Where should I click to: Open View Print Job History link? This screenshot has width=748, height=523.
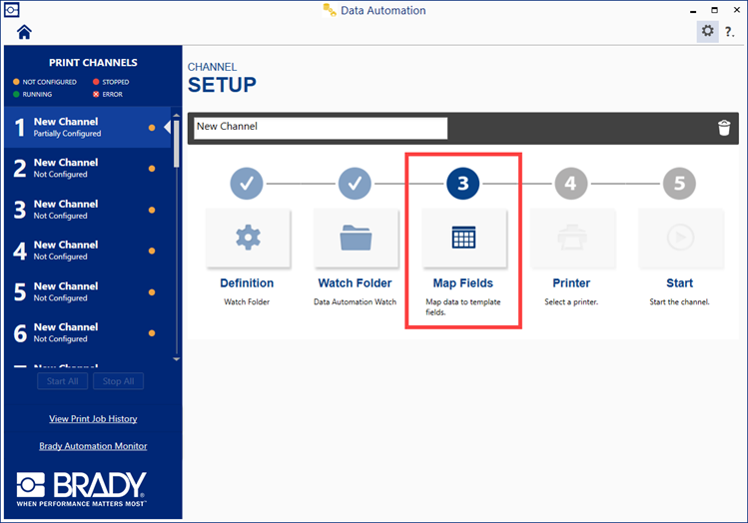[x=93, y=419]
